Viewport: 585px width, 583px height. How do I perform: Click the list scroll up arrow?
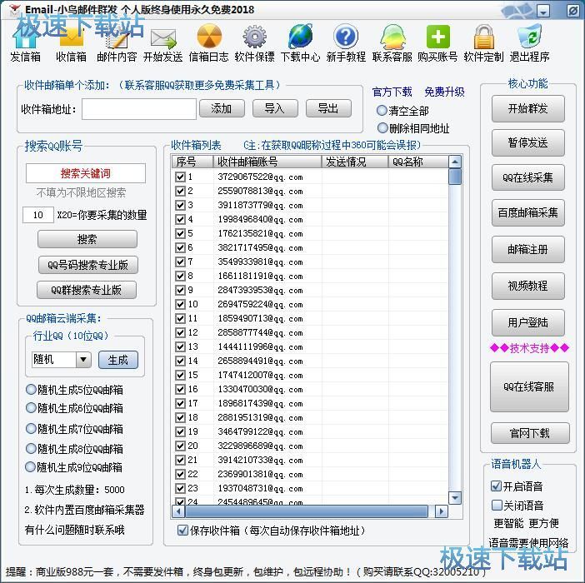(x=455, y=162)
